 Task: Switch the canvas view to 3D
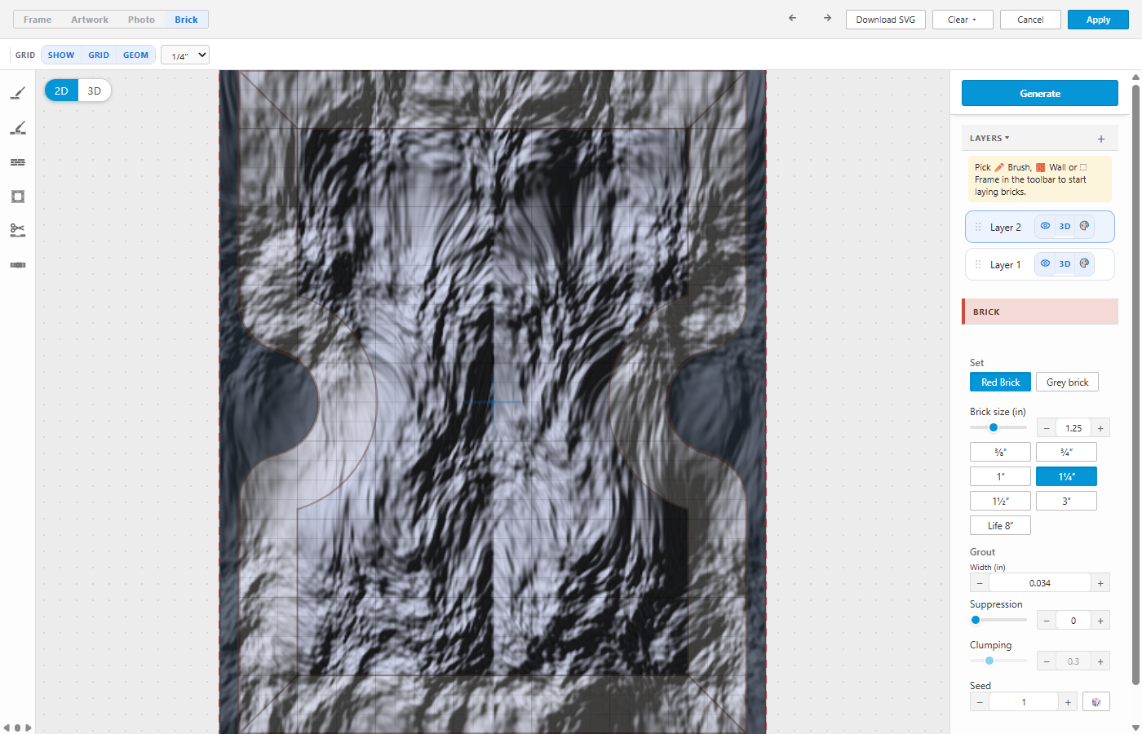tap(95, 91)
